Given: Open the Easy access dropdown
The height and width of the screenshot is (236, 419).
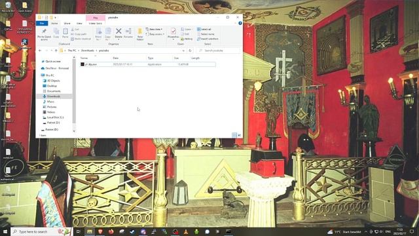Looking at the screenshot, I should 155,34.
